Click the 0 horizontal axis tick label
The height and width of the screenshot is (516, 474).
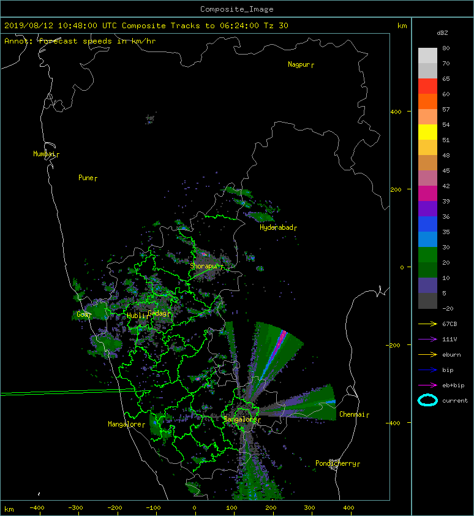(194, 508)
